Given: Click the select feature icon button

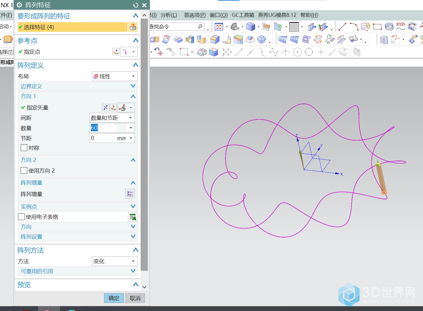Looking at the screenshot, I should click(133, 27).
